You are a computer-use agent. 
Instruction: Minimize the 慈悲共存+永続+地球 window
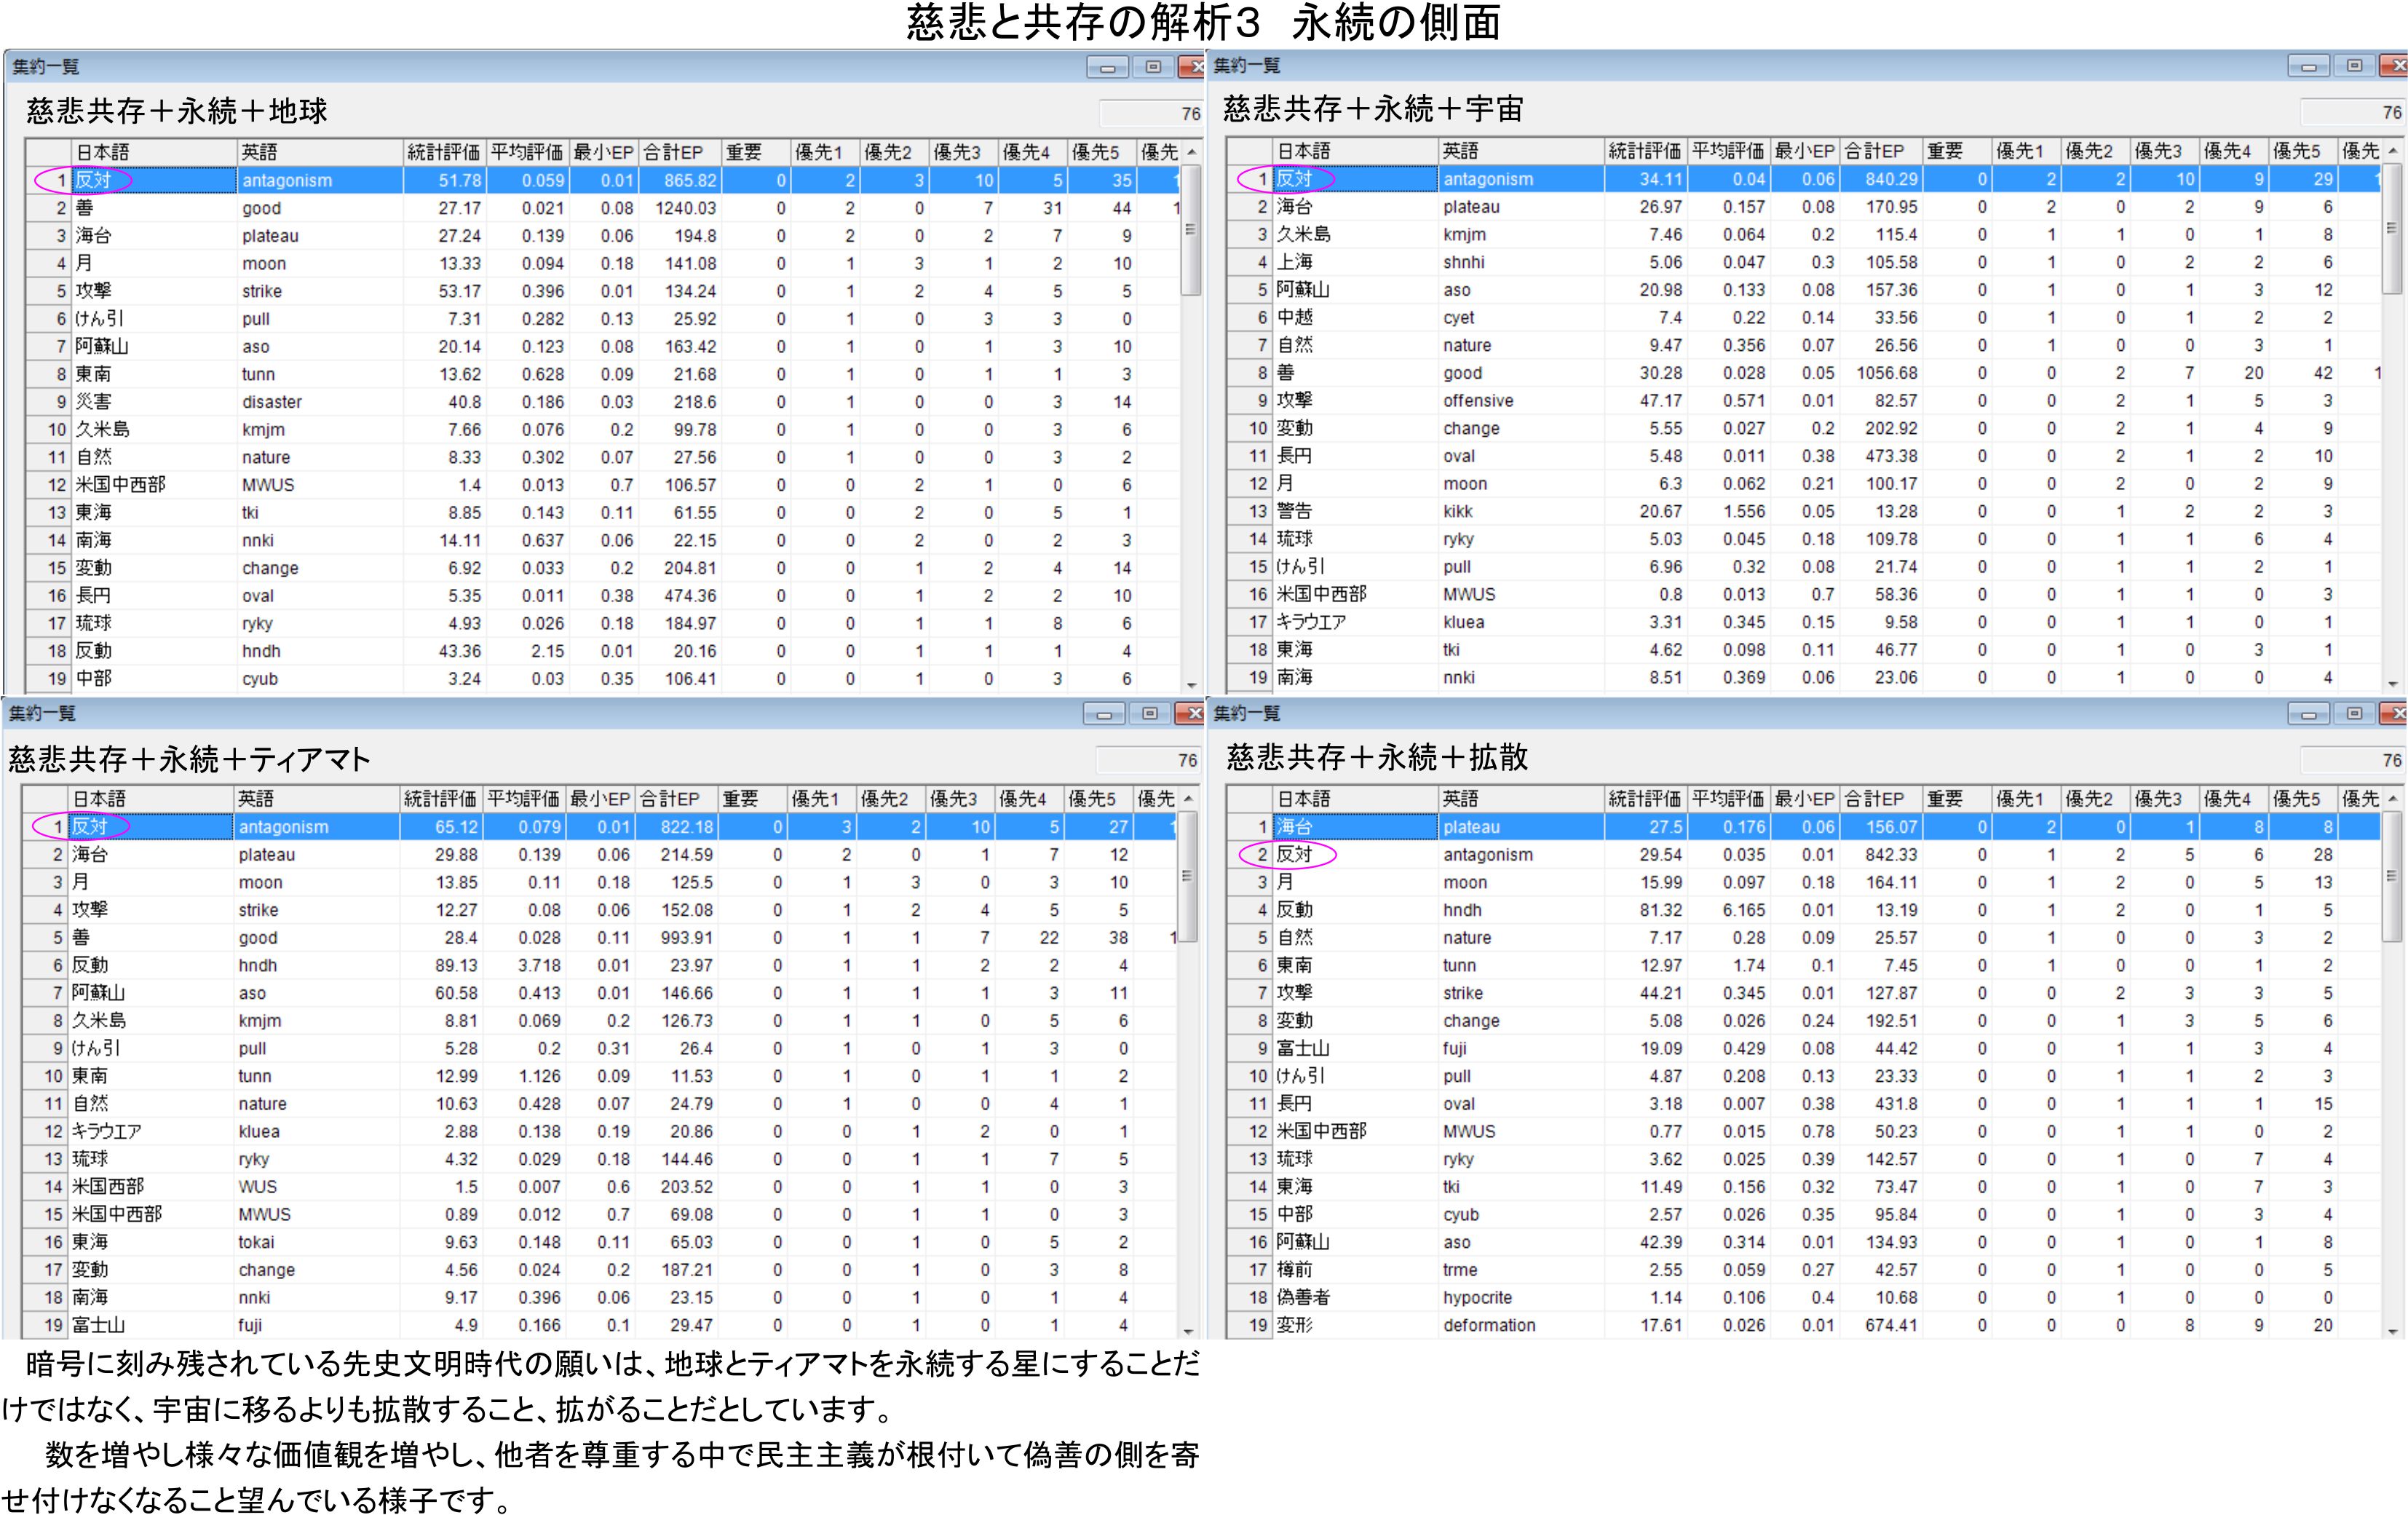(x=1107, y=68)
